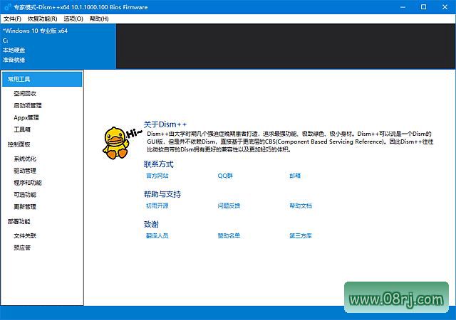
Task: Open Appx管理 in the sidebar
Action: [x=26, y=117]
